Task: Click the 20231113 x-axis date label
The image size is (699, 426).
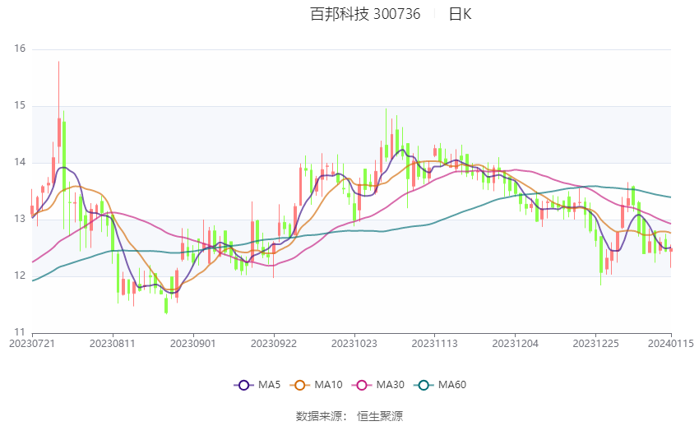Action: 435,344
